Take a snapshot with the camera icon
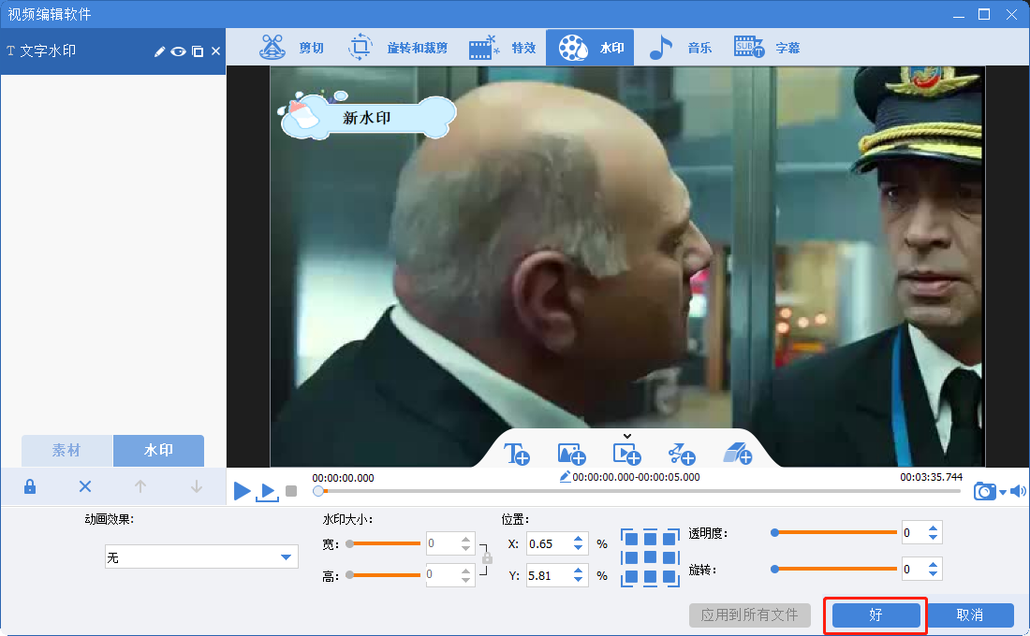This screenshot has width=1030, height=636. pyautogui.click(x=984, y=491)
